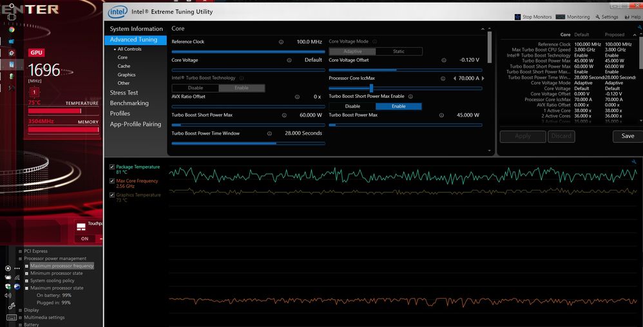Click info icon next to Core Voltage
Viewport: 643px width, 327px height.
(289, 61)
